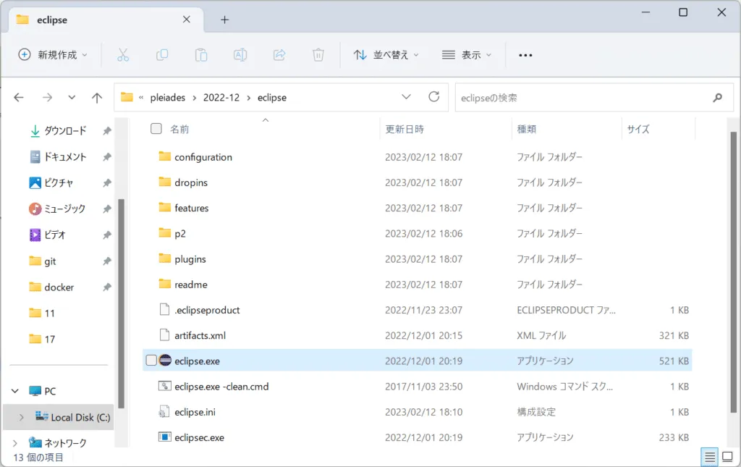Click the Delete trash can icon
741x467 pixels.
coord(318,55)
